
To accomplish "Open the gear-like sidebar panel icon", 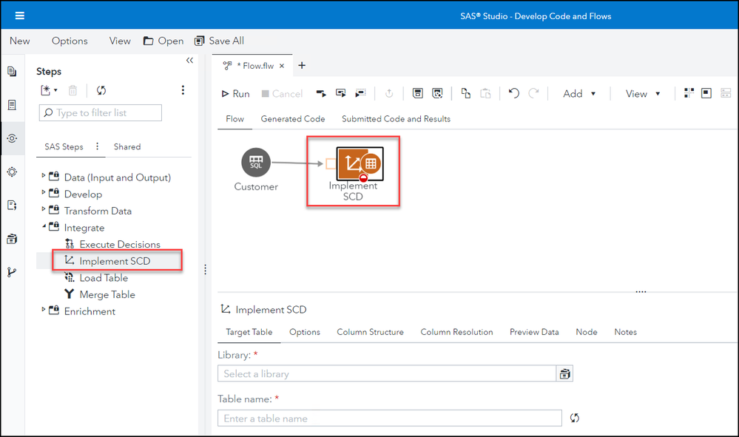I will (x=13, y=172).
